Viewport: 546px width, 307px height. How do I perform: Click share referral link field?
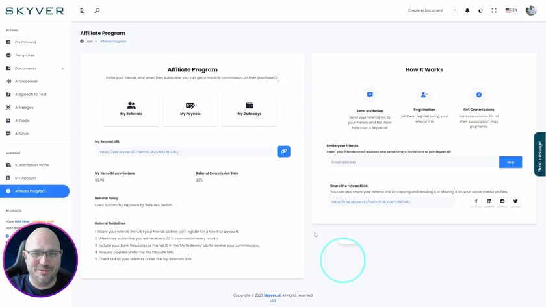[x=391, y=202]
